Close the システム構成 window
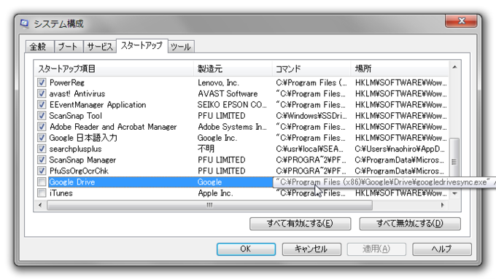Image resolution: width=496 pixels, height=280 pixels. tap(461, 21)
